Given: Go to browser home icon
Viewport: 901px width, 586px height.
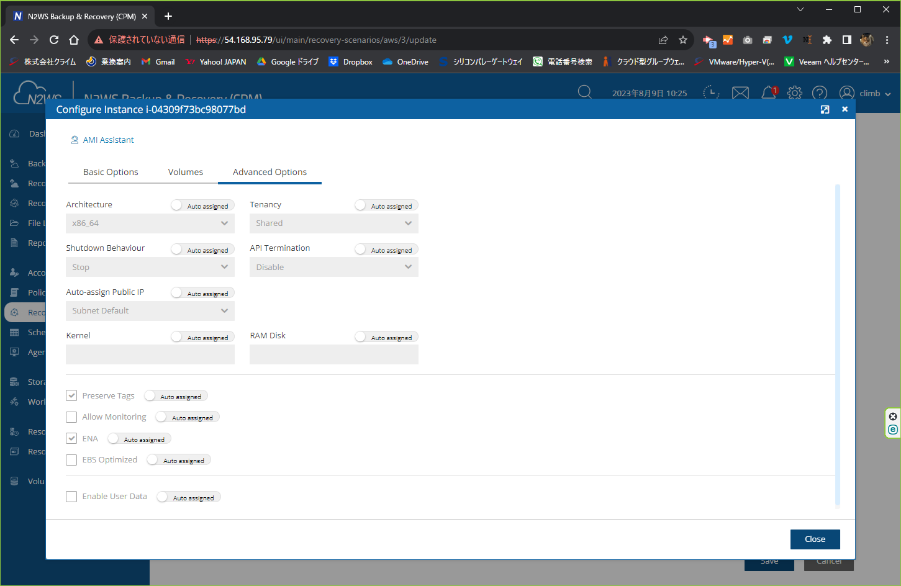Looking at the screenshot, I should click(74, 40).
